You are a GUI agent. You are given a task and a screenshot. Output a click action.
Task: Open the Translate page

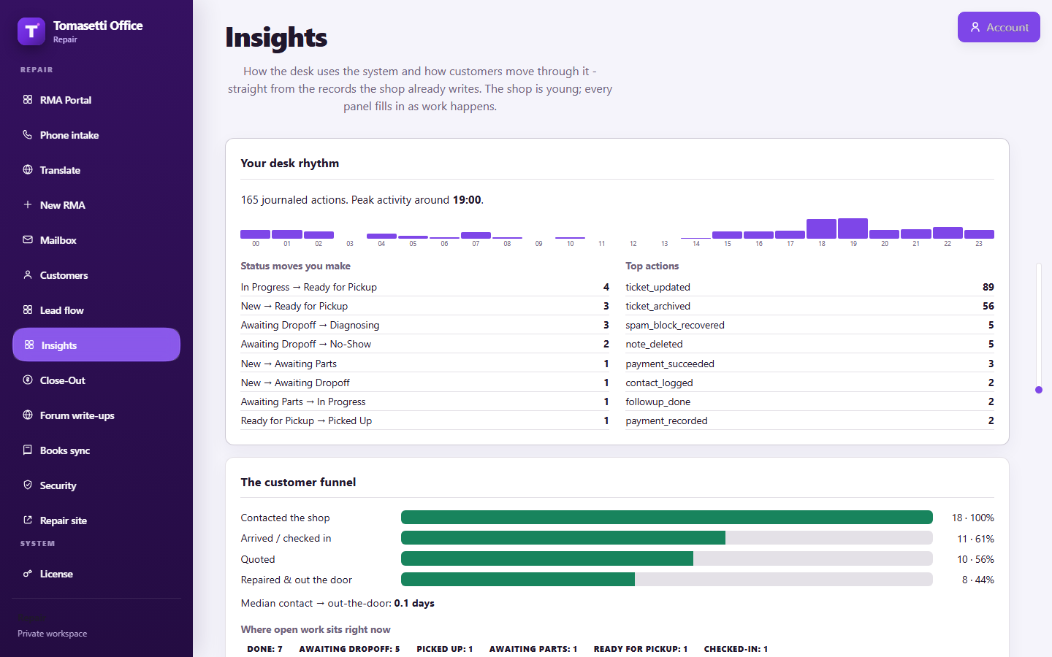pyautogui.click(x=96, y=170)
